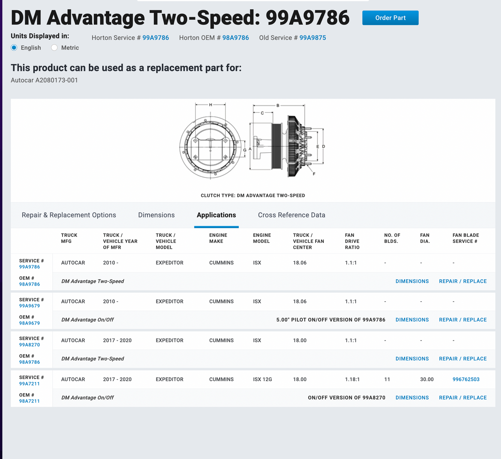The image size is (501, 459).
Task: Select the Applications tab
Action: pos(216,215)
